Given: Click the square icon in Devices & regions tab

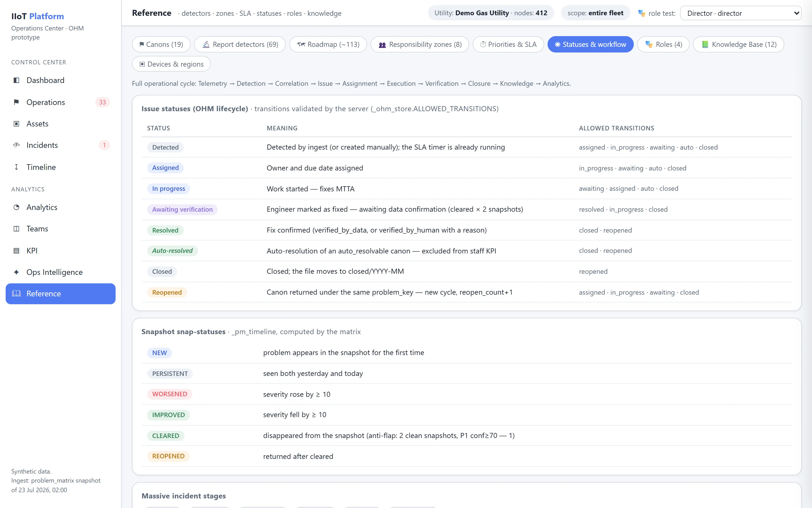Looking at the screenshot, I should point(142,64).
